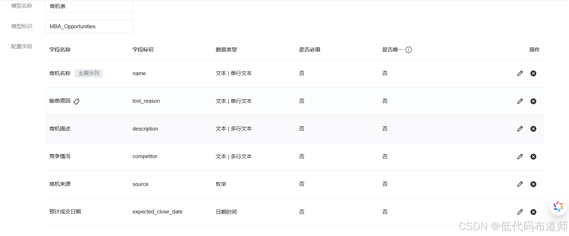Select the 预计成交日期 field name
Viewport: 569px width, 236px height.
coord(65,212)
